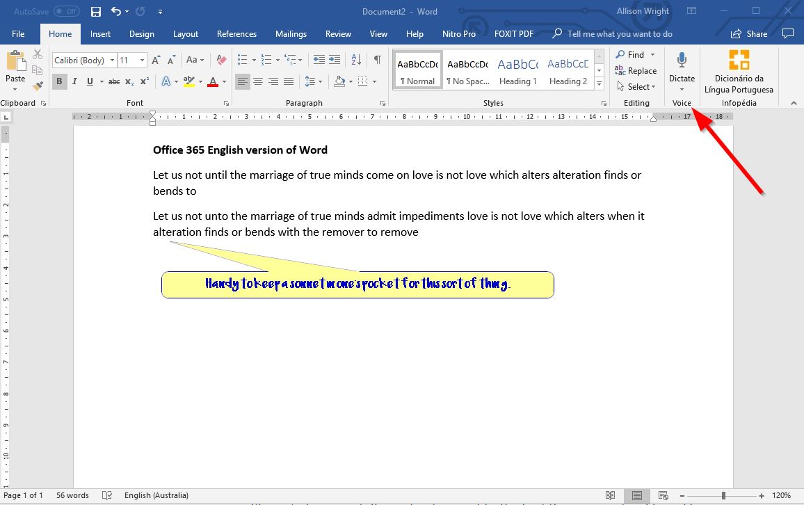Show paragraph marks with the pilcrow icon
The height and width of the screenshot is (505, 804).
tap(377, 61)
